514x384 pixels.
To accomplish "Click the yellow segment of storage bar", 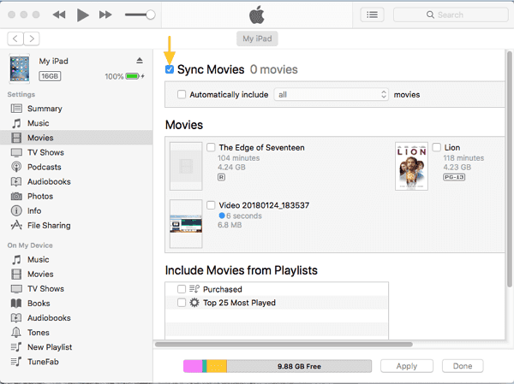I will 217,366.
